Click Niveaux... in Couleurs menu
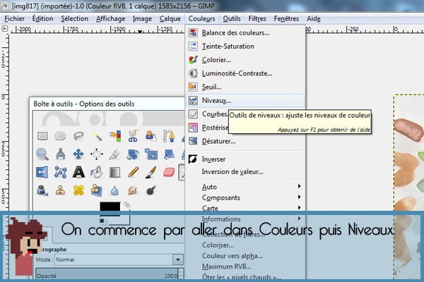 (x=245, y=100)
